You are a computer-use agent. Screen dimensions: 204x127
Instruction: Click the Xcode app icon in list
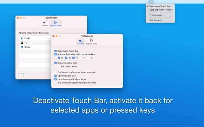[x=22, y=47]
